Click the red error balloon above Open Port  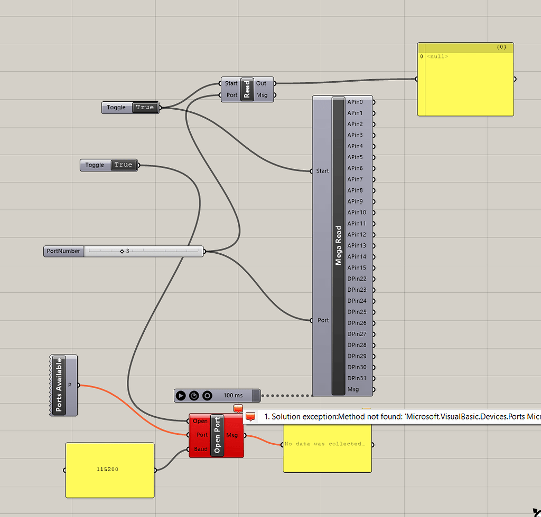tap(238, 408)
